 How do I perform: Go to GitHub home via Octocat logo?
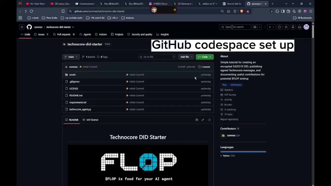pyautogui.click(x=29, y=27)
